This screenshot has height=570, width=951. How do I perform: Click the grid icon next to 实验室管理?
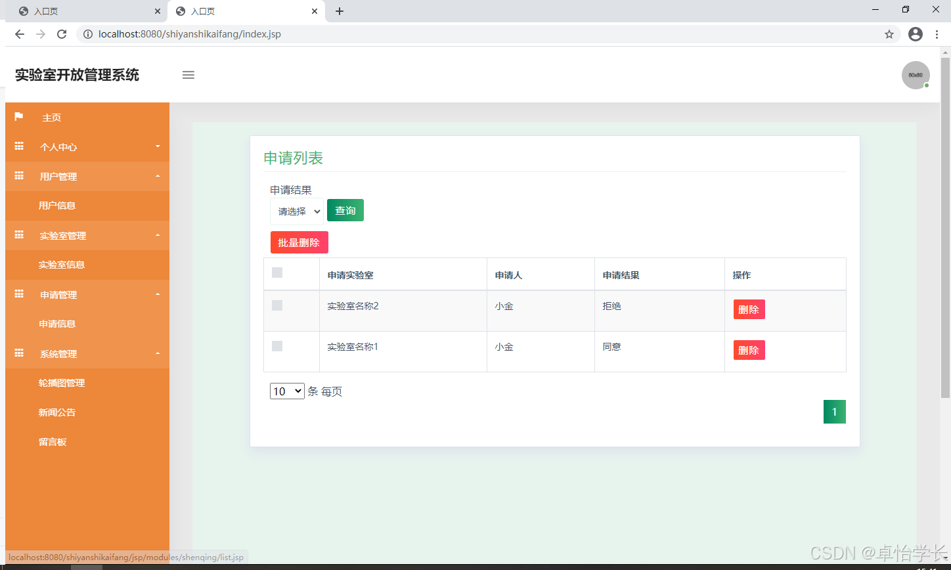click(x=19, y=235)
